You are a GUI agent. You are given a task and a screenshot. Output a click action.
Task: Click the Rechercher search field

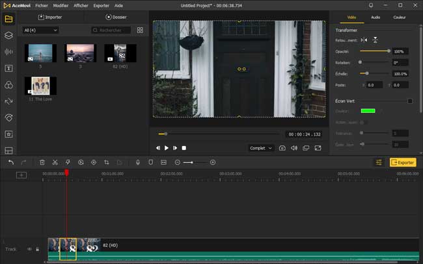[x=111, y=30]
